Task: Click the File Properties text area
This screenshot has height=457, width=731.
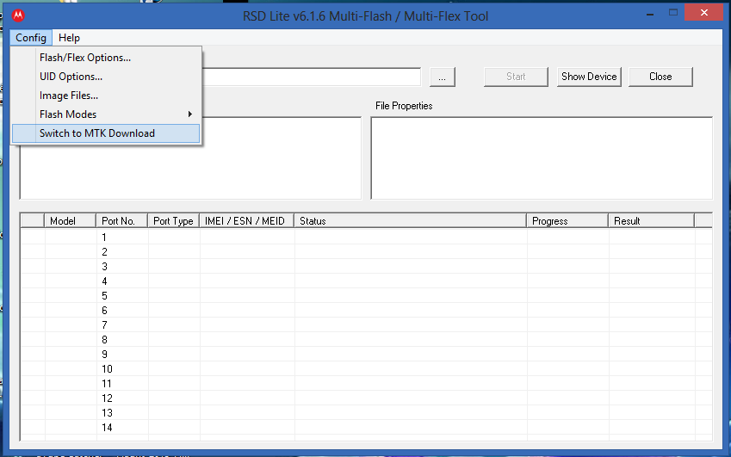Action: click(x=542, y=157)
